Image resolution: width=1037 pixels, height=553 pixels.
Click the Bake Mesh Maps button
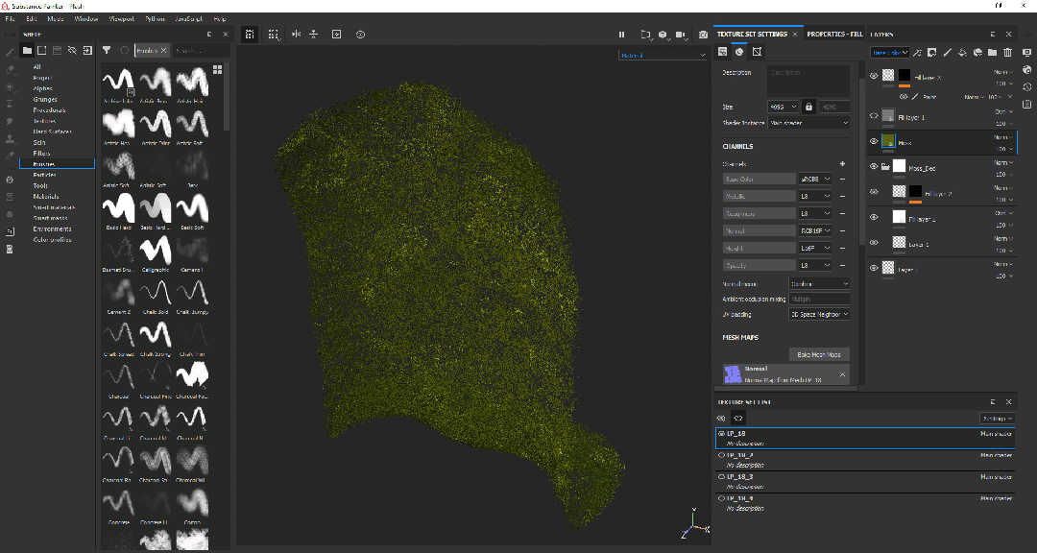(818, 354)
